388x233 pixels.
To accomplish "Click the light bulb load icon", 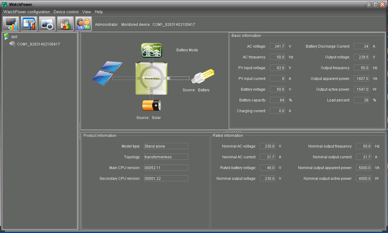I will tap(203, 76).
